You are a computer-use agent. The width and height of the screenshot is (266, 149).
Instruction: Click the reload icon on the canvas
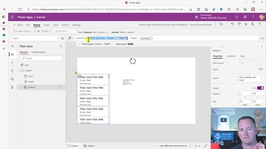coord(133,61)
